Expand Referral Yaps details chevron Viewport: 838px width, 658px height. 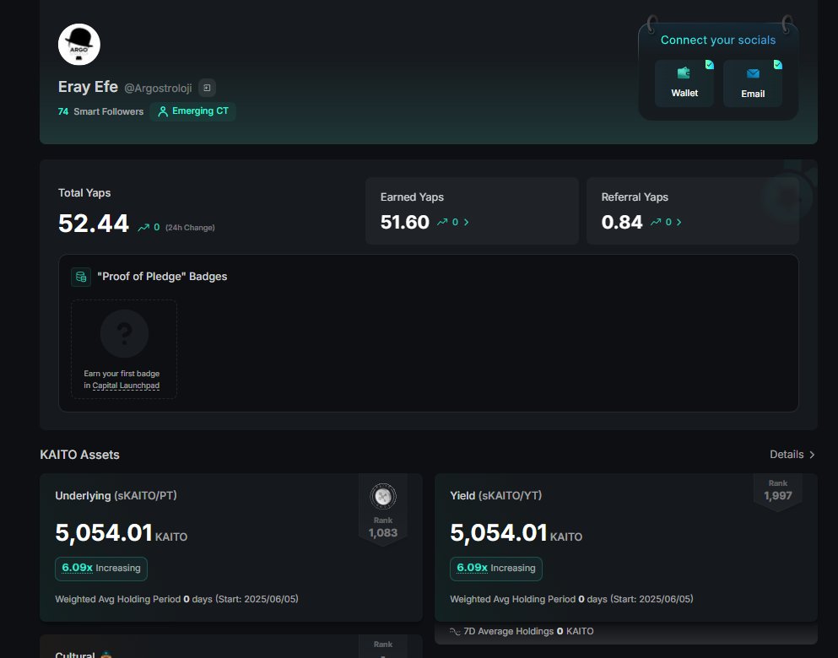tap(679, 222)
